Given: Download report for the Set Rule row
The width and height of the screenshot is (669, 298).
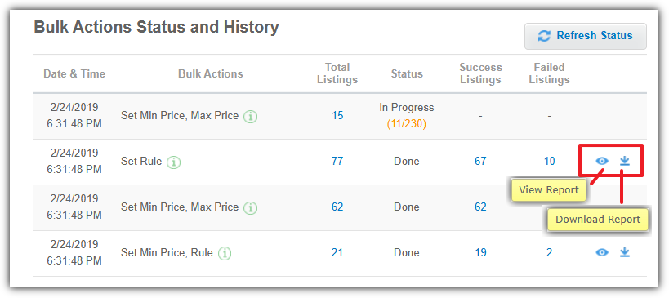Looking at the screenshot, I should [x=625, y=161].
